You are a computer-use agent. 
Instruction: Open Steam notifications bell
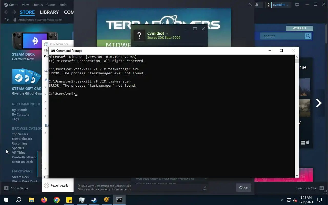click(x=257, y=5)
